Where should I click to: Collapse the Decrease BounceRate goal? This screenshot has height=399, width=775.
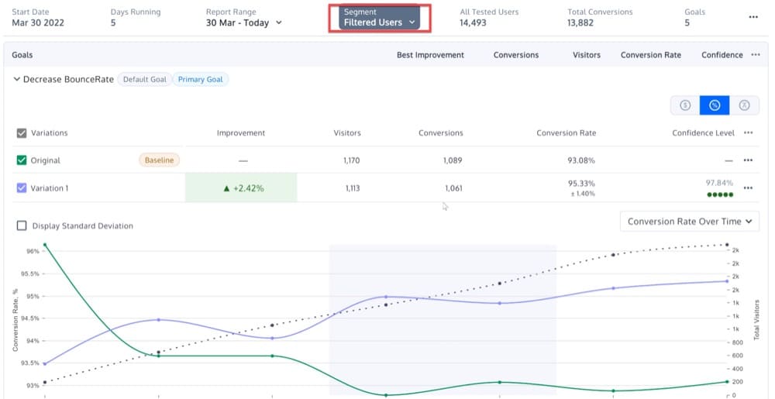(16, 80)
